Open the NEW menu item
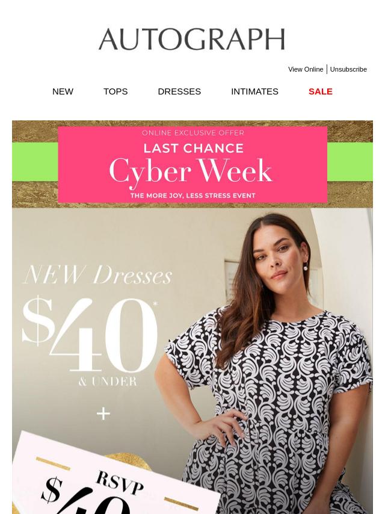The image size is (385, 514). [x=63, y=91]
